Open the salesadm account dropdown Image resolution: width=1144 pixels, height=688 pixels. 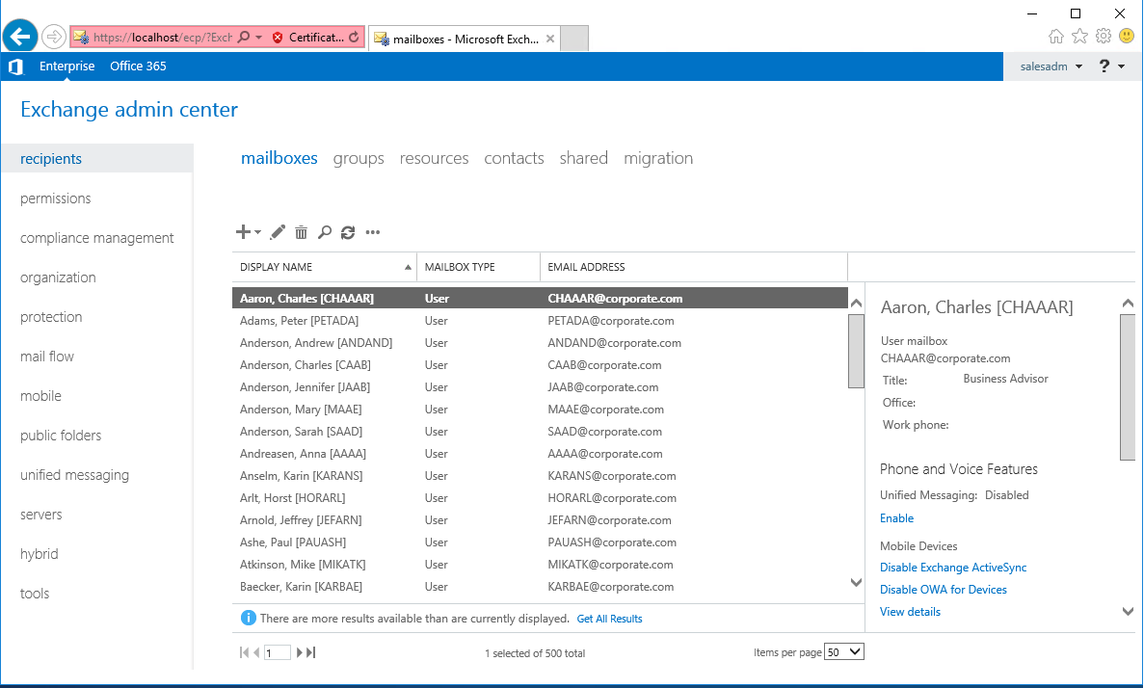point(1051,66)
